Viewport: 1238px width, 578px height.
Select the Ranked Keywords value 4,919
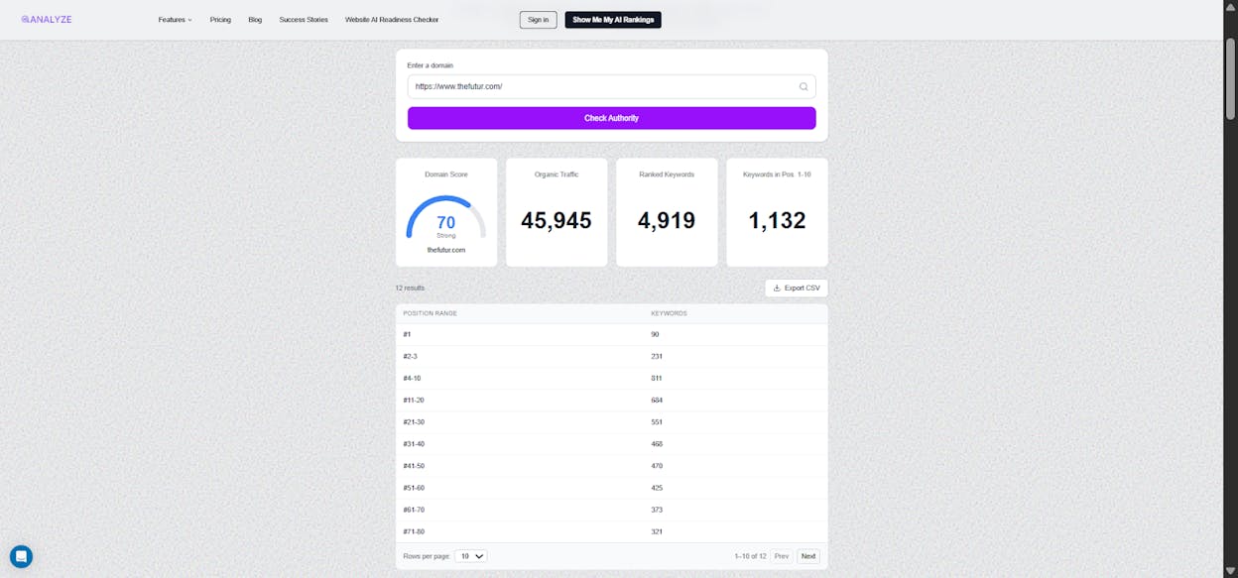pyautogui.click(x=667, y=220)
